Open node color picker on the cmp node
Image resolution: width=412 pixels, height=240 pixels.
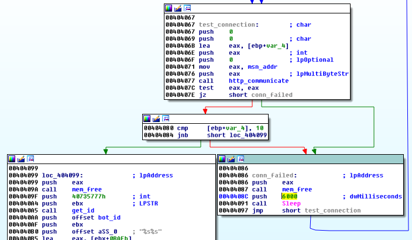pyautogui.click(x=147, y=119)
